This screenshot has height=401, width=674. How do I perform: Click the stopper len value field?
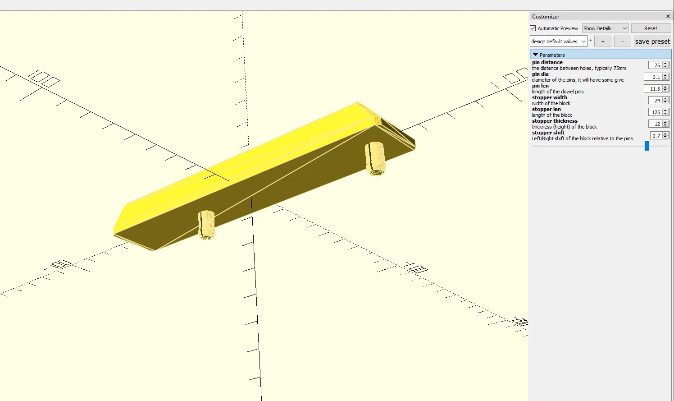pyautogui.click(x=655, y=112)
